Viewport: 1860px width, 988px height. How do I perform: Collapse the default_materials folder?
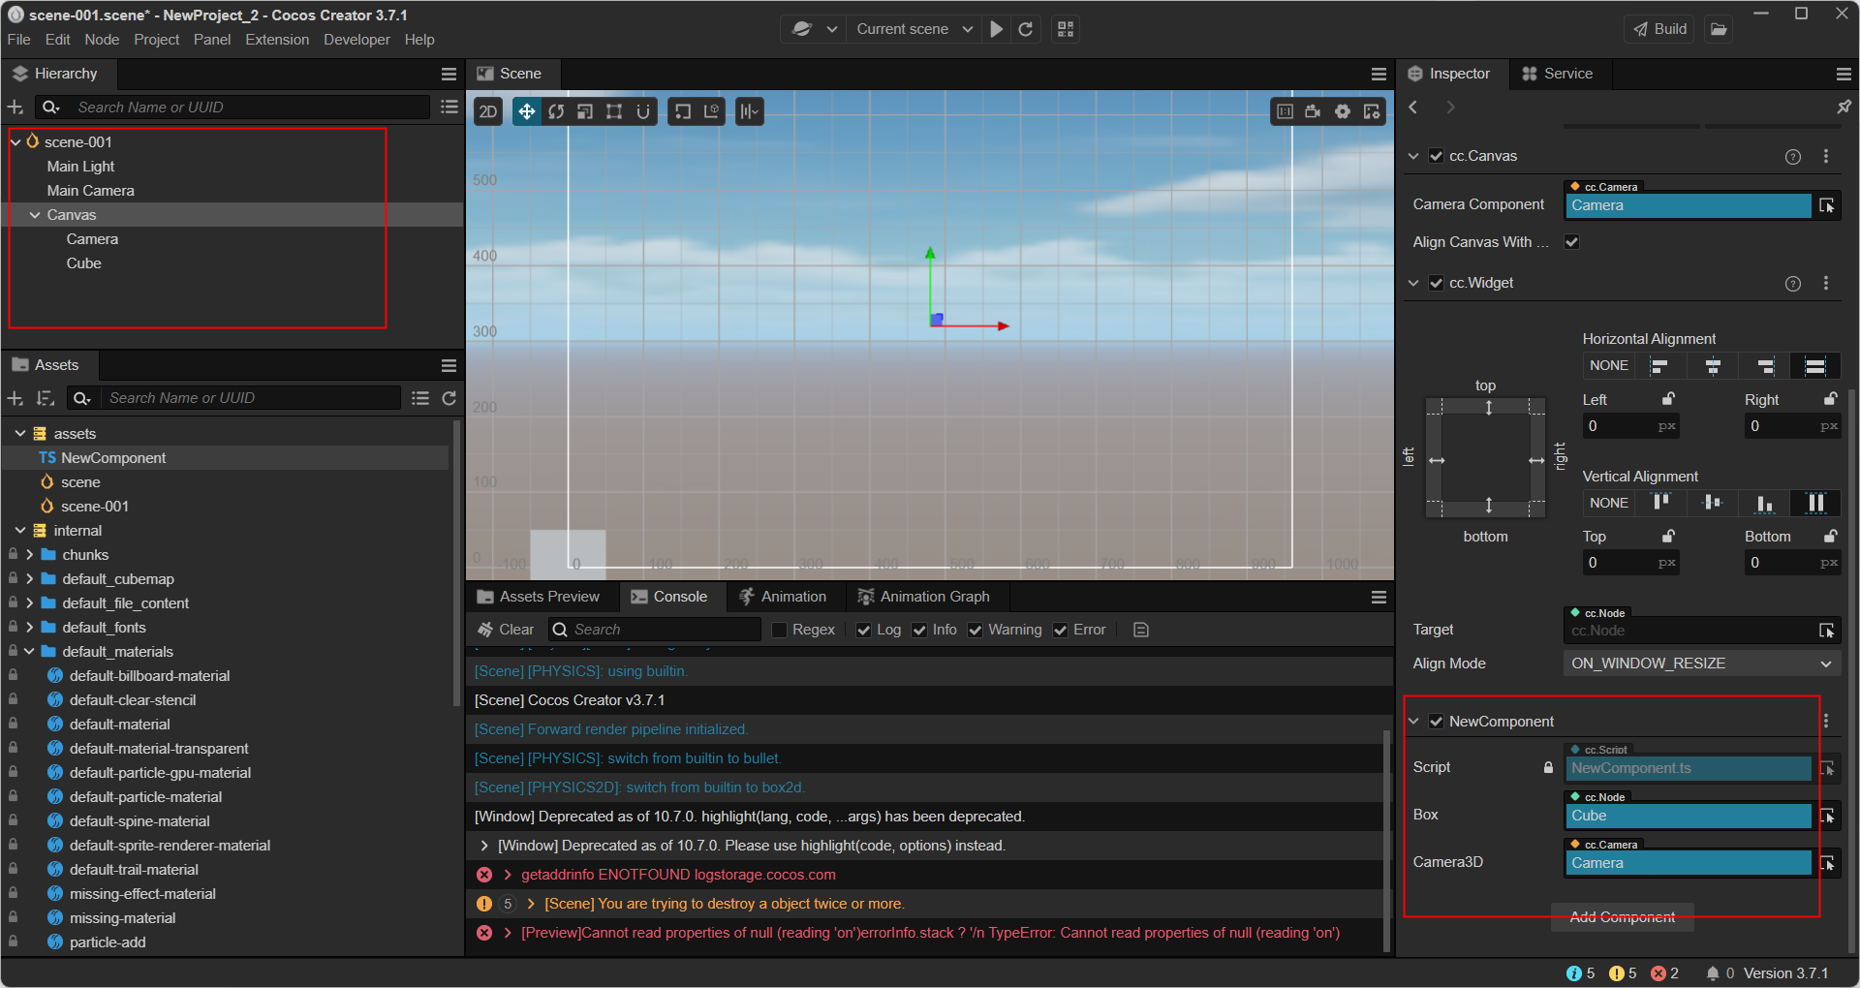tap(30, 652)
